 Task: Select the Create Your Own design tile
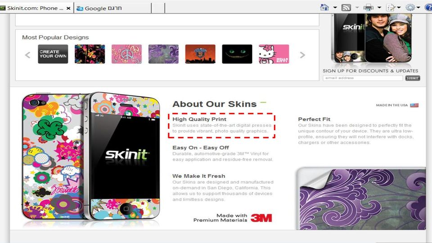click(53, 54)
